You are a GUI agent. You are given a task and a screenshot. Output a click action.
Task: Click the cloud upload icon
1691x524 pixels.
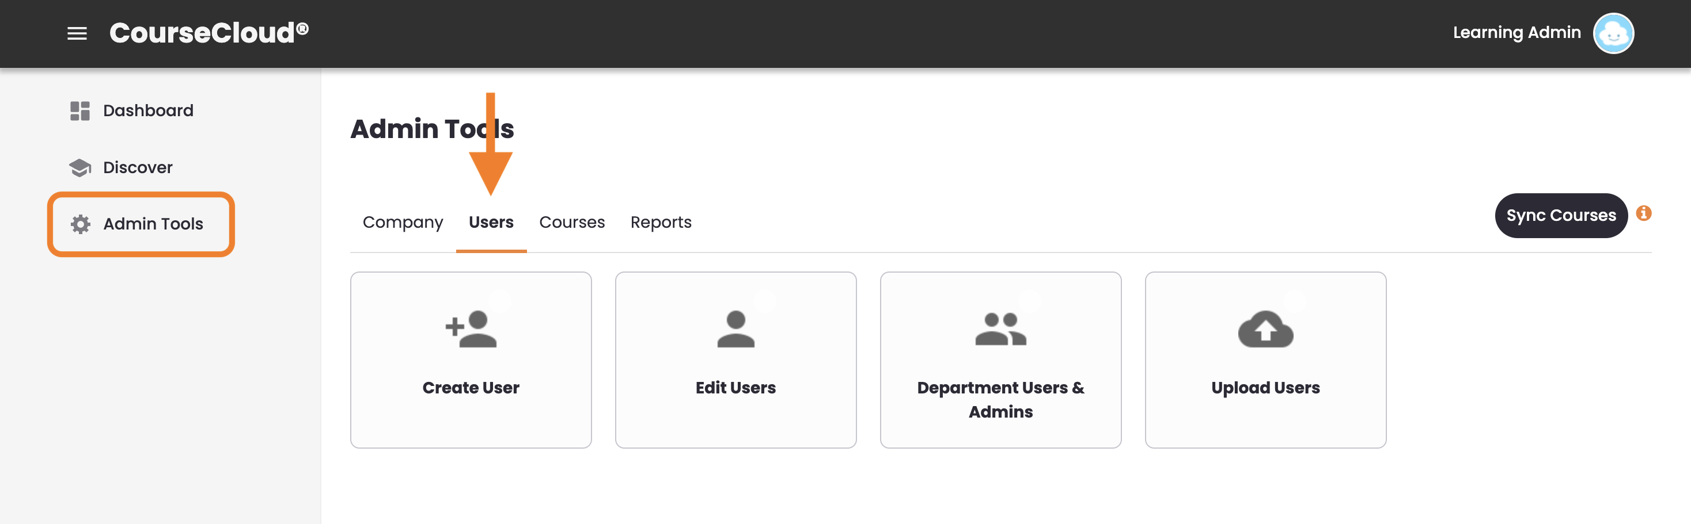1265,328
